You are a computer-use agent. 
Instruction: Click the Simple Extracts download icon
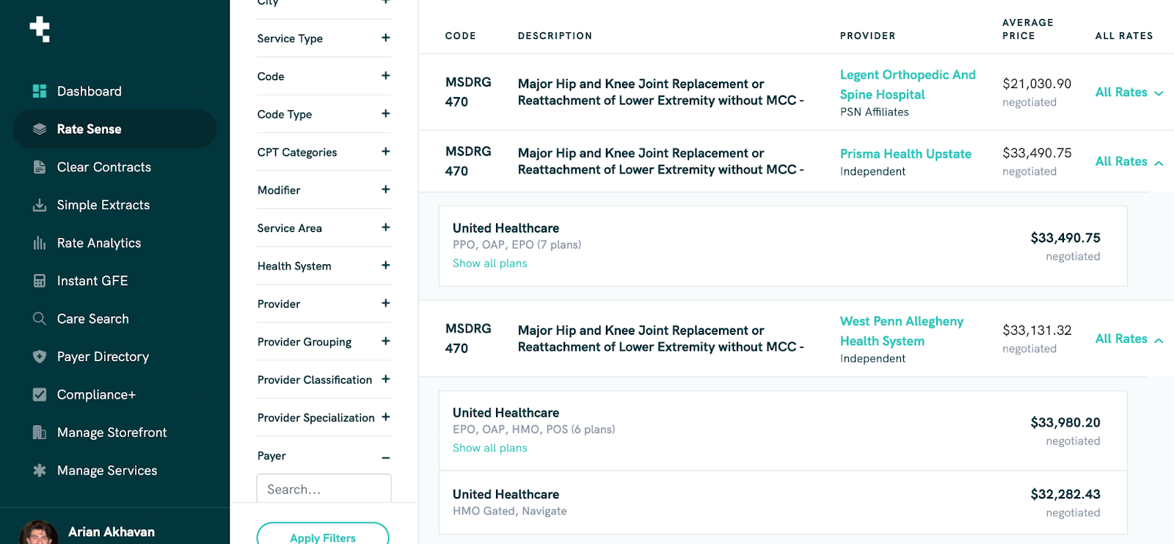[x=40, y=205]
